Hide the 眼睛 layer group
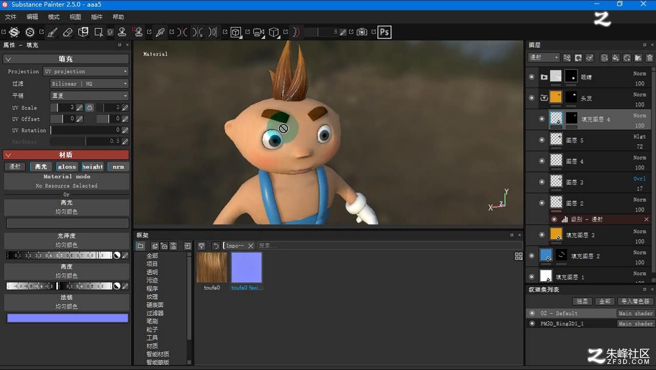The height and width of the screenshot is (370, 656). (x=531, y=77)
